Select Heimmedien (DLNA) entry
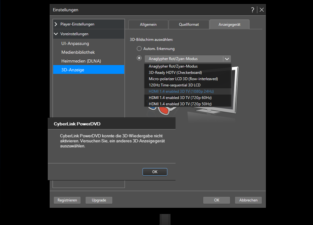This screenshot has height=225, width=313. tap(89, 61)
